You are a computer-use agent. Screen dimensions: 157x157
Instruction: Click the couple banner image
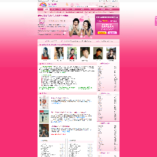coord(81,27)
